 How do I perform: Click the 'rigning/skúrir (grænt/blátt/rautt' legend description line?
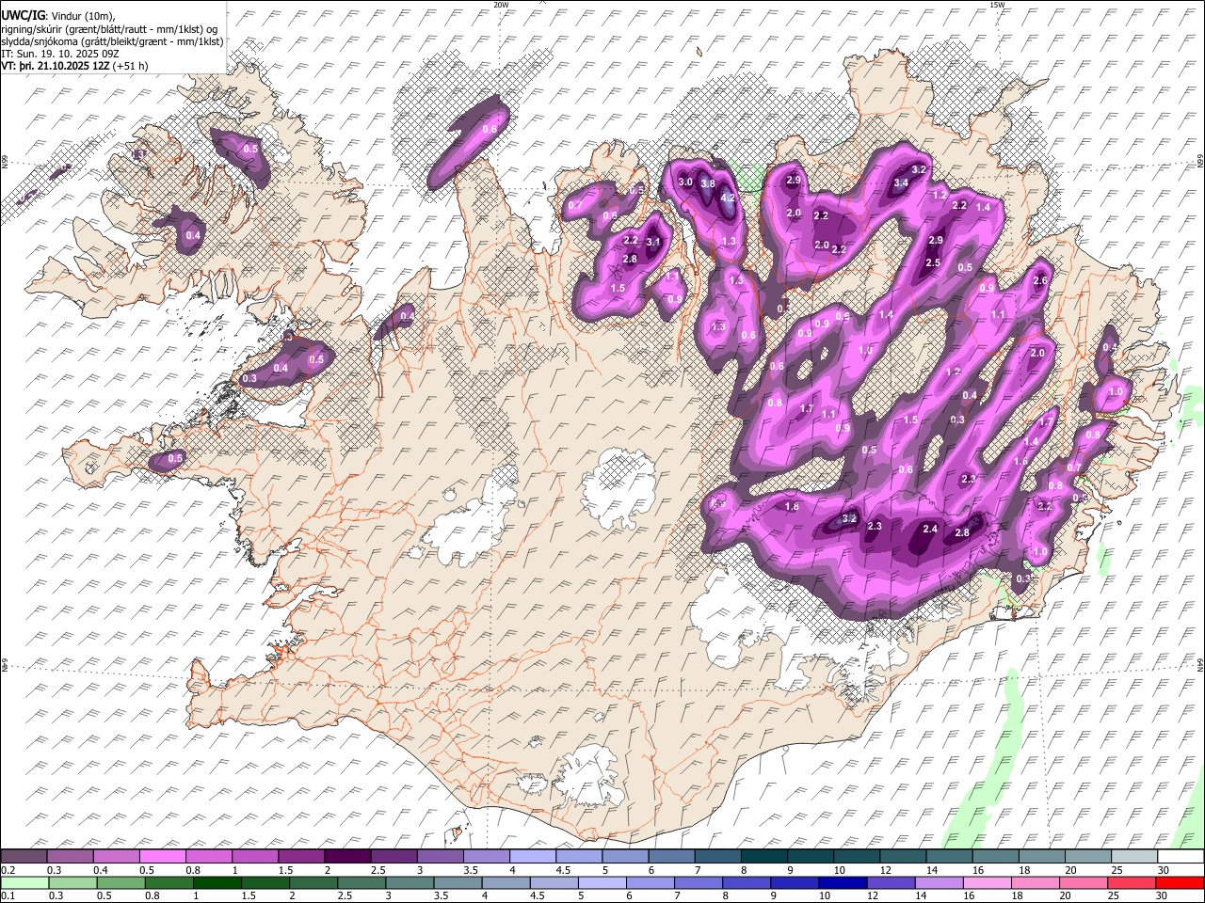coord(111,28)
